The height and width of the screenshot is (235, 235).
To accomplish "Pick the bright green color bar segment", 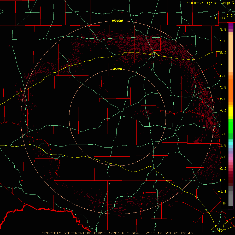I will tap(231, 126).
